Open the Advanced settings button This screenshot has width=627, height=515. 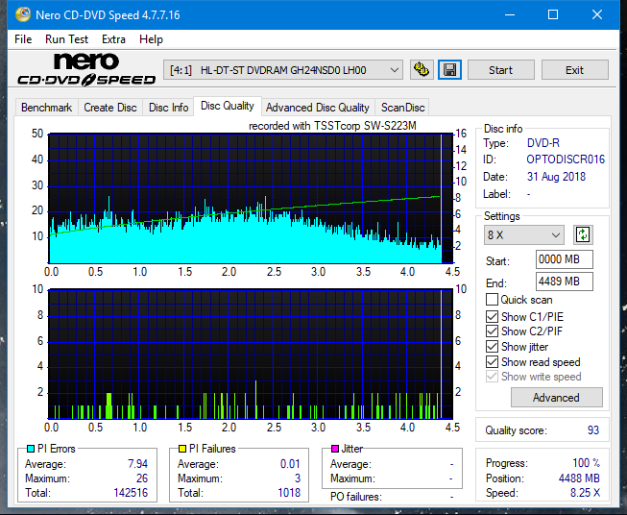pyautogui.click(x=556, y=398)
